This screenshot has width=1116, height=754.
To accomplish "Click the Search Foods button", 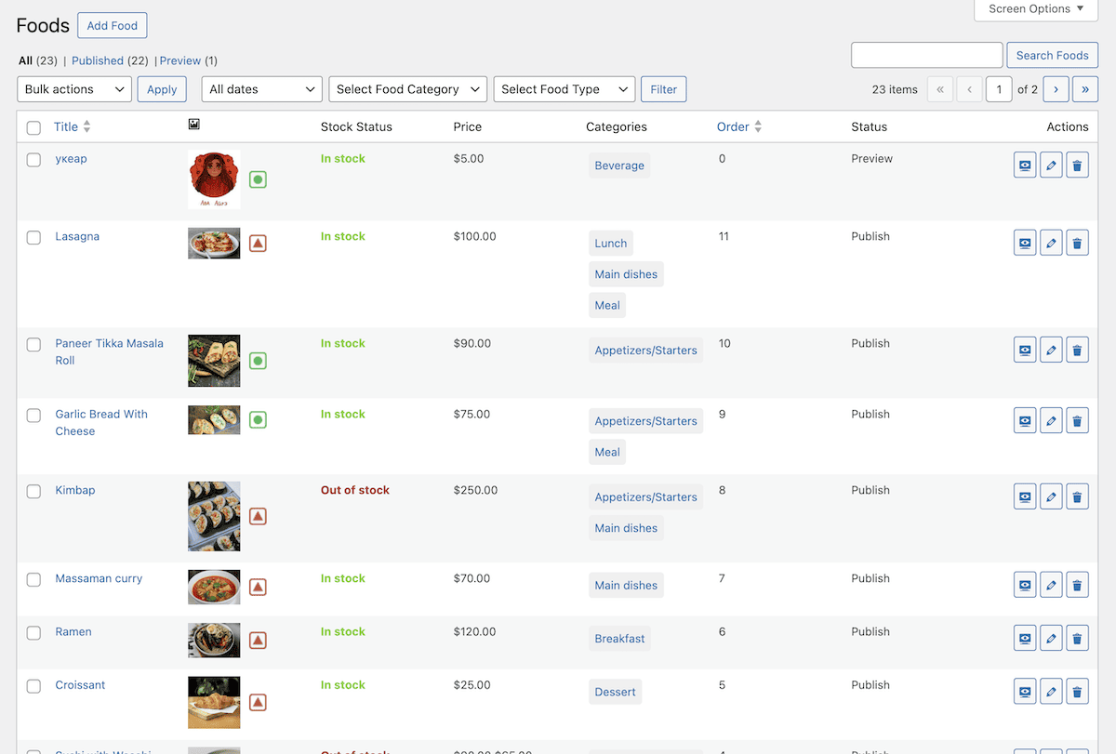I will coord(1053,55).
